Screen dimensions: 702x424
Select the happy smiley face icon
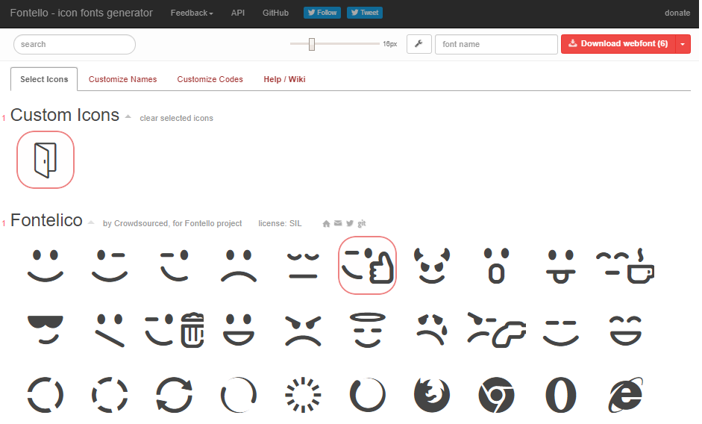pos(46,266)
